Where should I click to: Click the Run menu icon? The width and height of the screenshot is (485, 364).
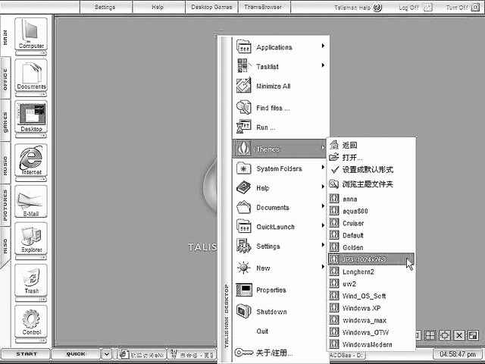pos(244,127)
